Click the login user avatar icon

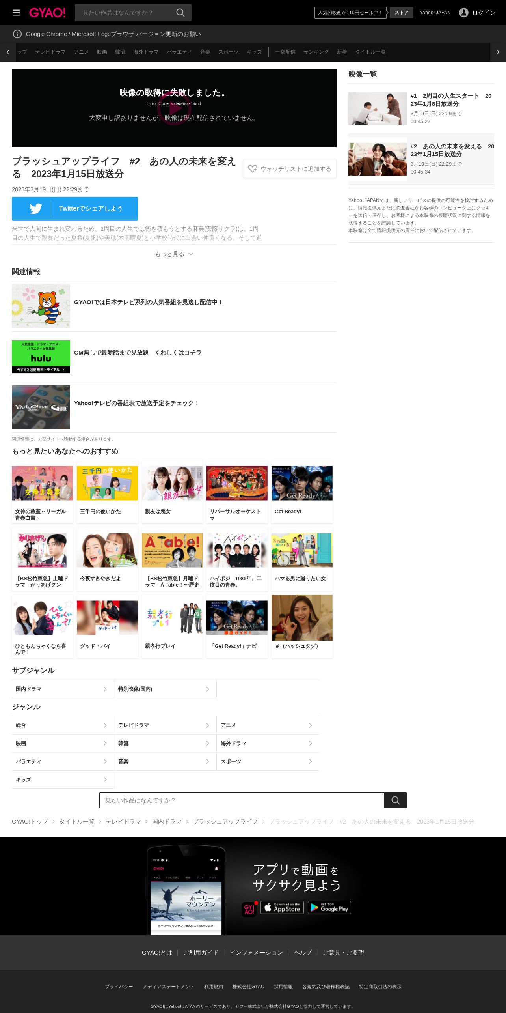pyautogui.click(x=464, y=13)
